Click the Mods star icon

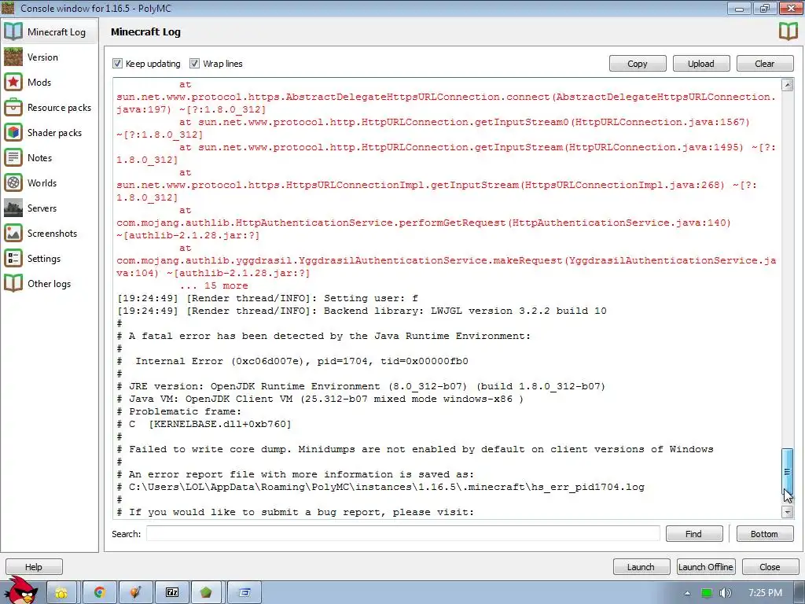click(x=13, y=82)
